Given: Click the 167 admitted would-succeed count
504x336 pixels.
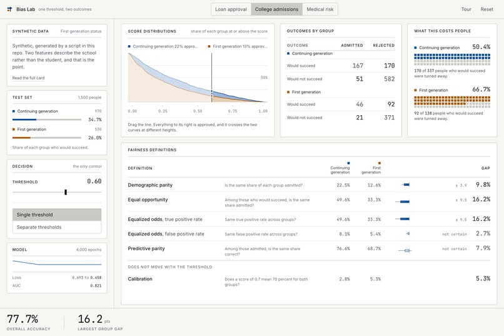Looking at the screenshot, I should click(358, 66).
